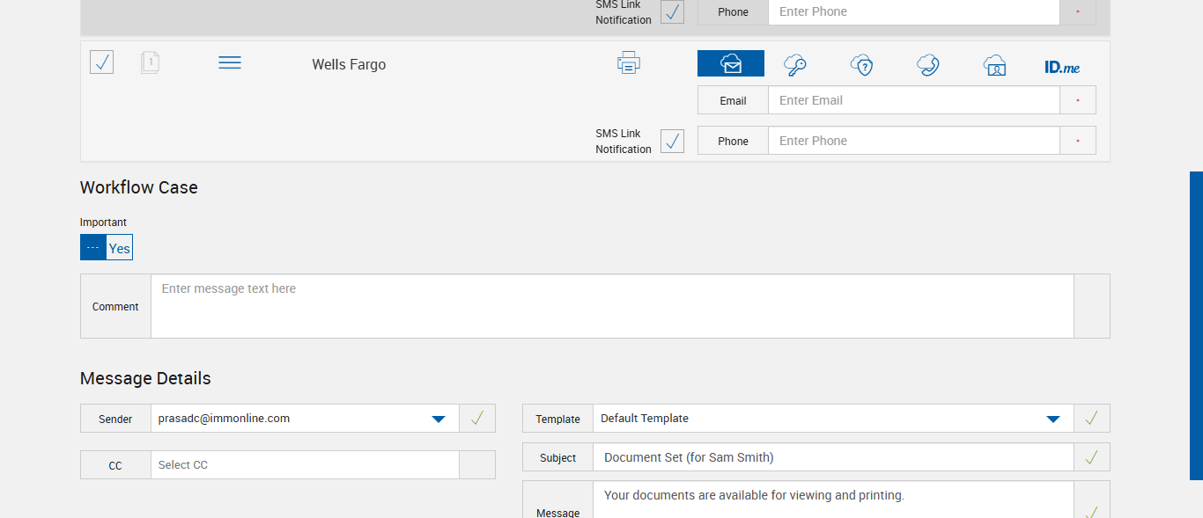Toggle Wells Fargo SMS Link Notification checkbox
Screen dimensions: 1203x518
pos(672,141)
